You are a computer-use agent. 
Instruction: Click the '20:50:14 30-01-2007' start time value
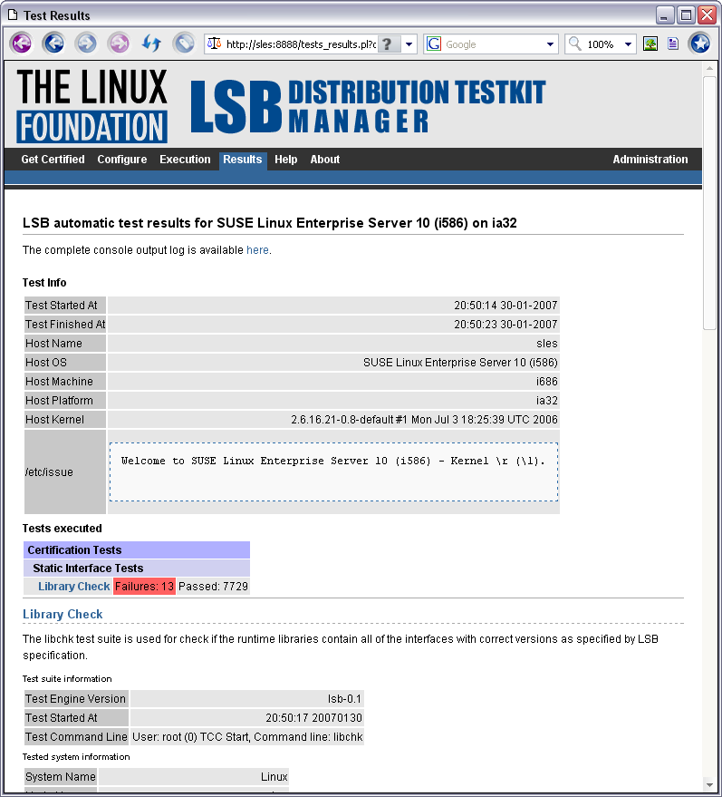[x=505, y=306]
